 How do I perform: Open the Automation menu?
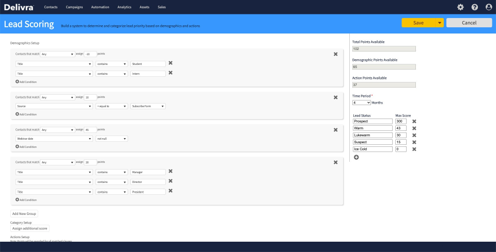[100, 7]
